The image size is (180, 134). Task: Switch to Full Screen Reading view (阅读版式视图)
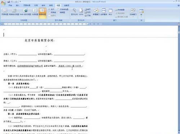pos(14,12)
